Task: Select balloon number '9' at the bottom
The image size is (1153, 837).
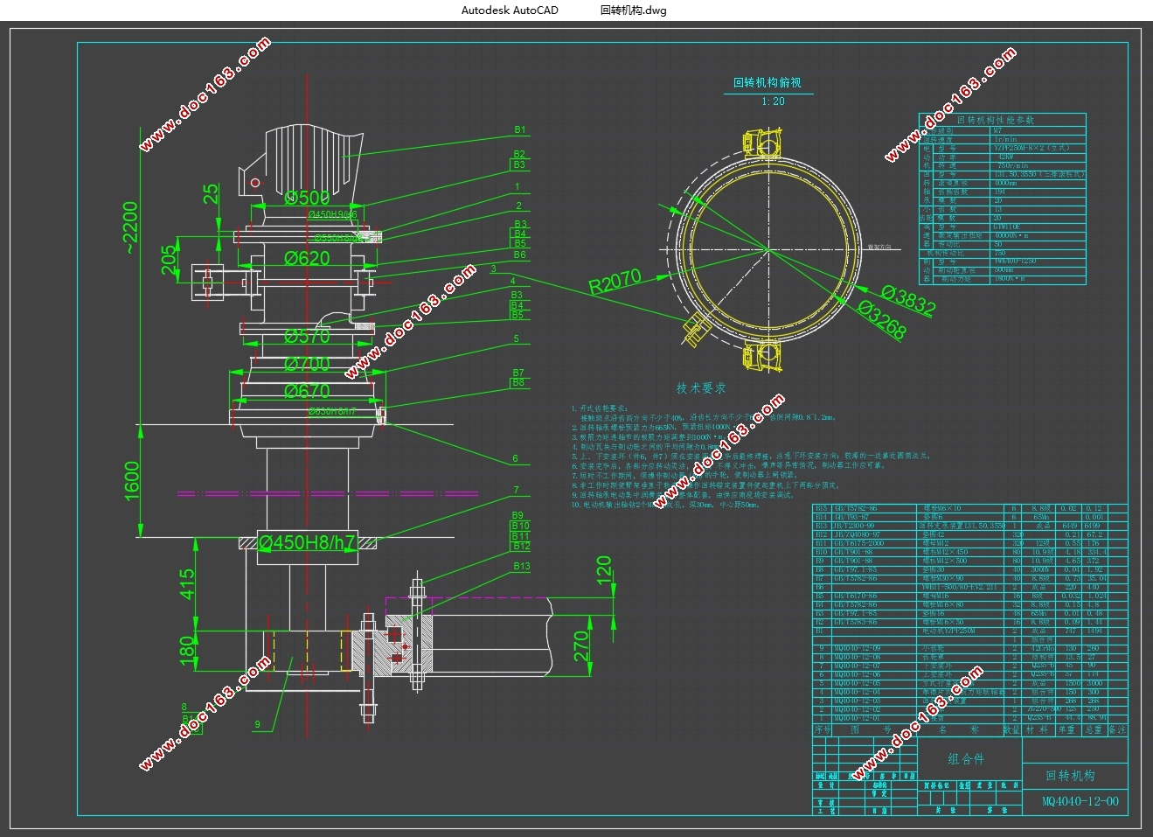Action: 258,724
